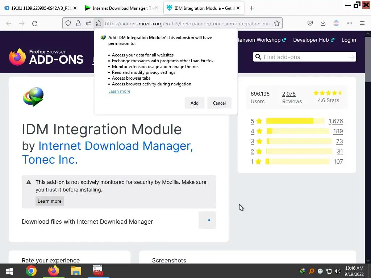Open network tray icon
This screenshot has width=371, height=278.
[x=329, y=271]
